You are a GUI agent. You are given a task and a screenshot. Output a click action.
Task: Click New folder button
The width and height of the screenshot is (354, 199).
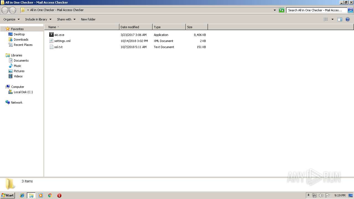point(88,19)
